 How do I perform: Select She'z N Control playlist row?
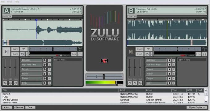103,100
